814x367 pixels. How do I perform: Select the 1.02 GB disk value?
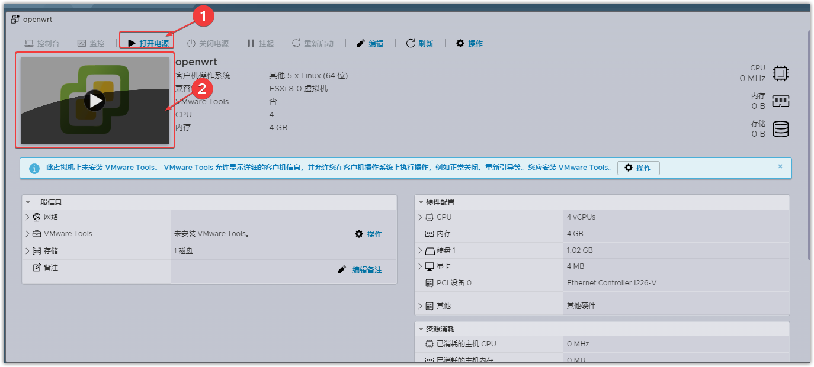point(580,250)
